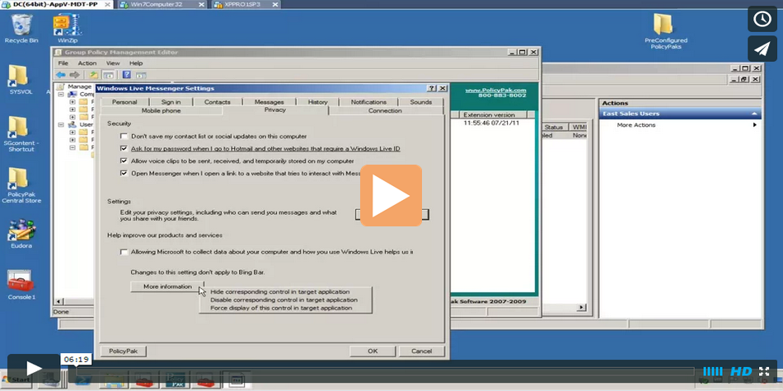
Task: Uncheck "Ask for my password" checkbox
Action: tap(124, 148)
